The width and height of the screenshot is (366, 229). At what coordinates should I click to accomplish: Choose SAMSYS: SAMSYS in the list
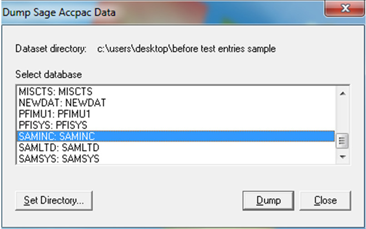(176, 159)
